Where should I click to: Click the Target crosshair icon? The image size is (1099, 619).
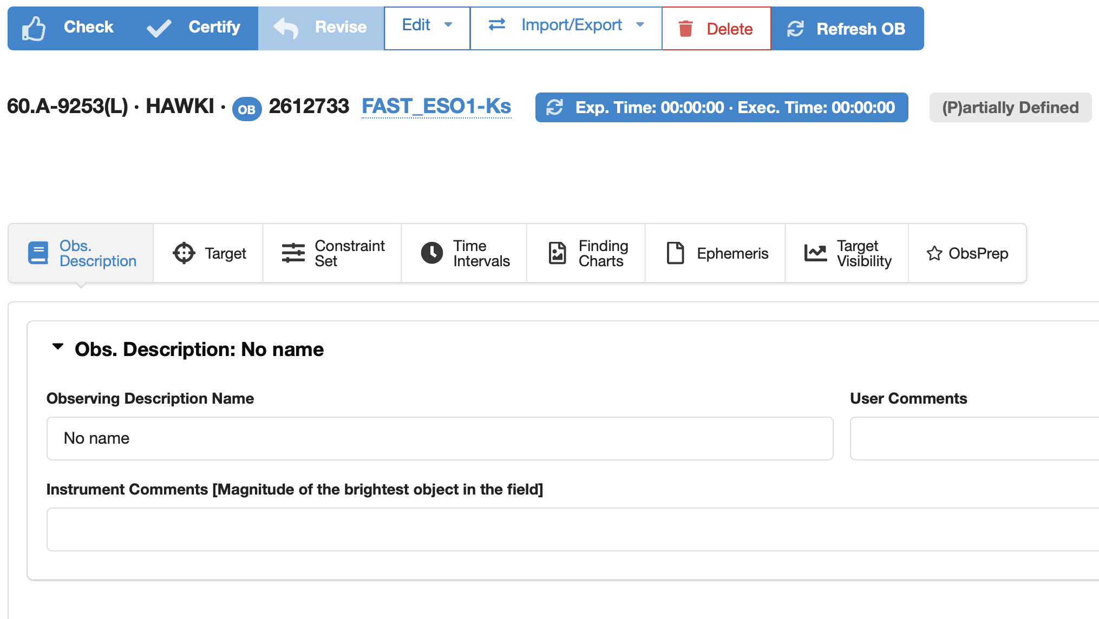click(184, 253)
